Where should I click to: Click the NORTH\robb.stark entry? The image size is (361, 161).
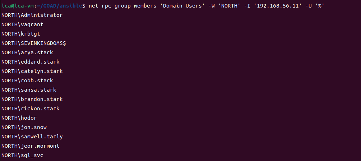27,80
